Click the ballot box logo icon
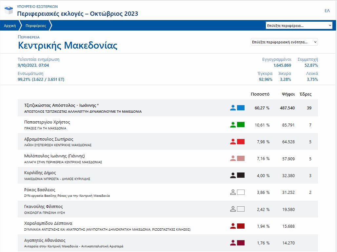 (9, 10)
